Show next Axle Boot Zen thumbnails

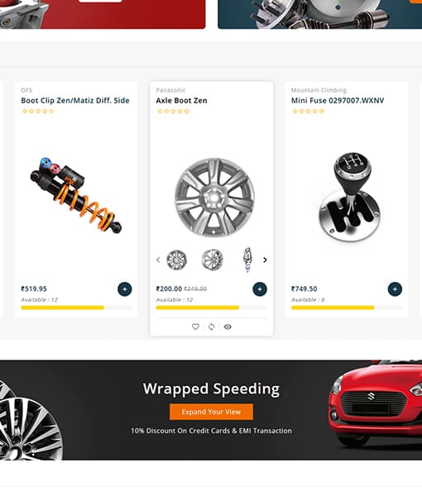click(265, 260)
